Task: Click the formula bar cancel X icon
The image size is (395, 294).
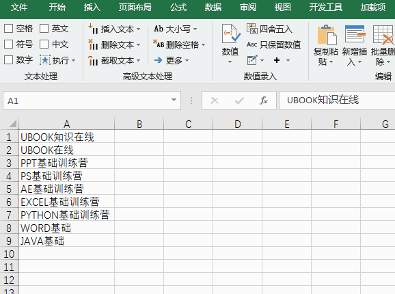Action: (x=215, y=101)
